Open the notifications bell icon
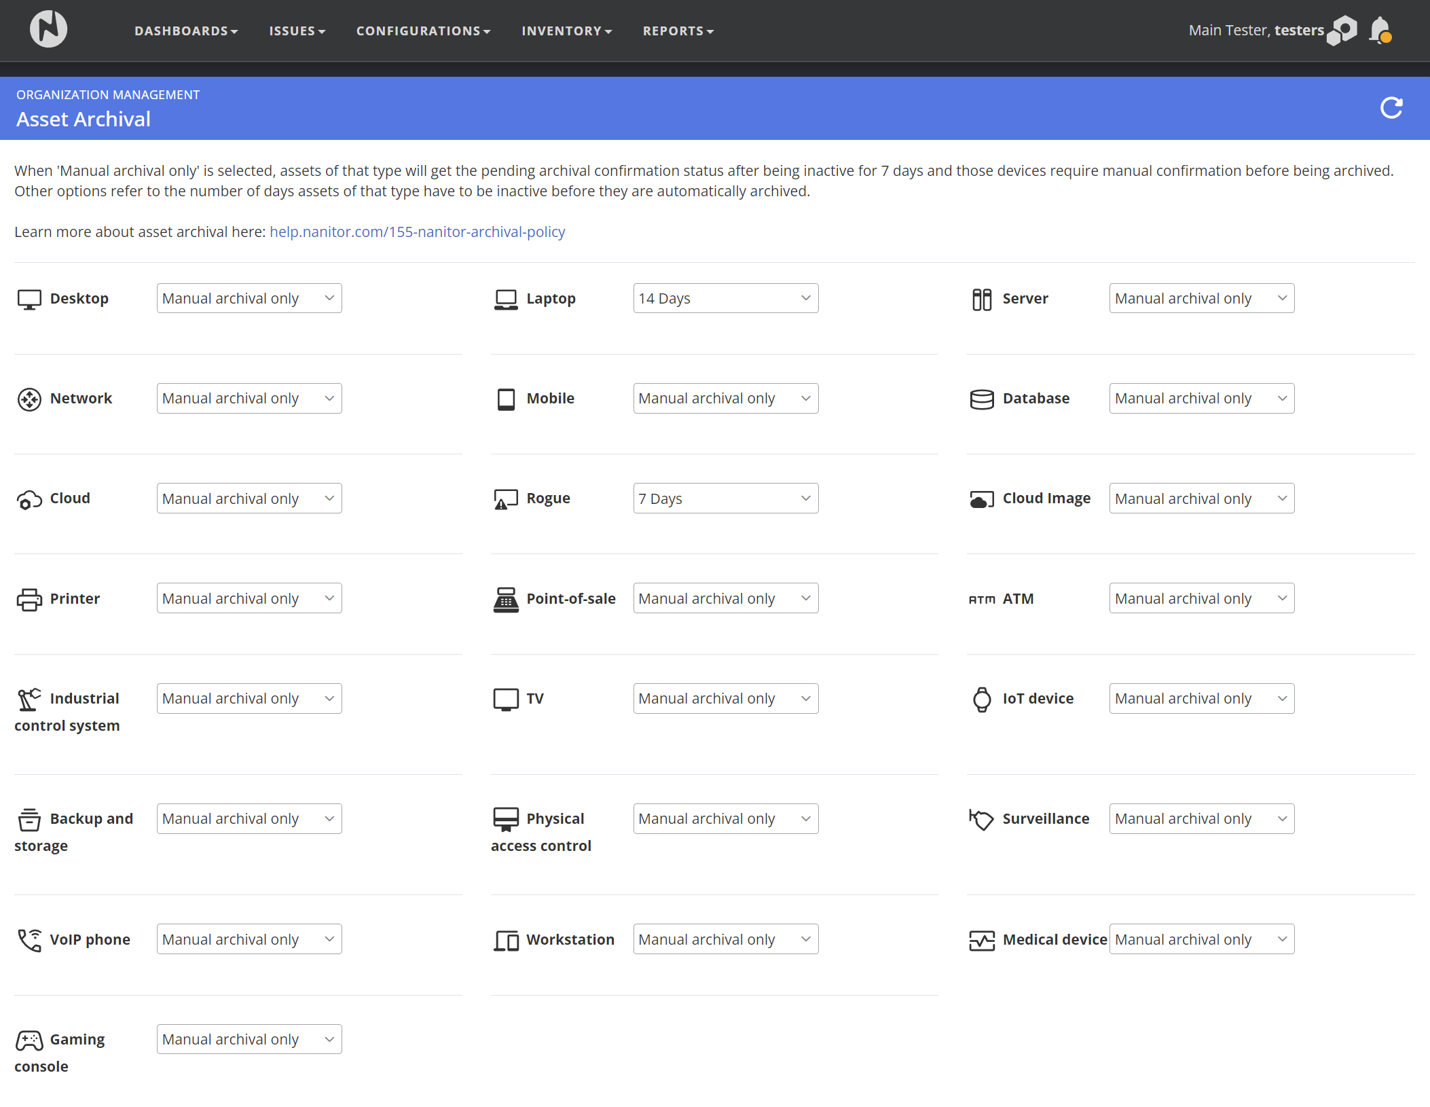1430x1107 pixels. (x=1380, y=31)
